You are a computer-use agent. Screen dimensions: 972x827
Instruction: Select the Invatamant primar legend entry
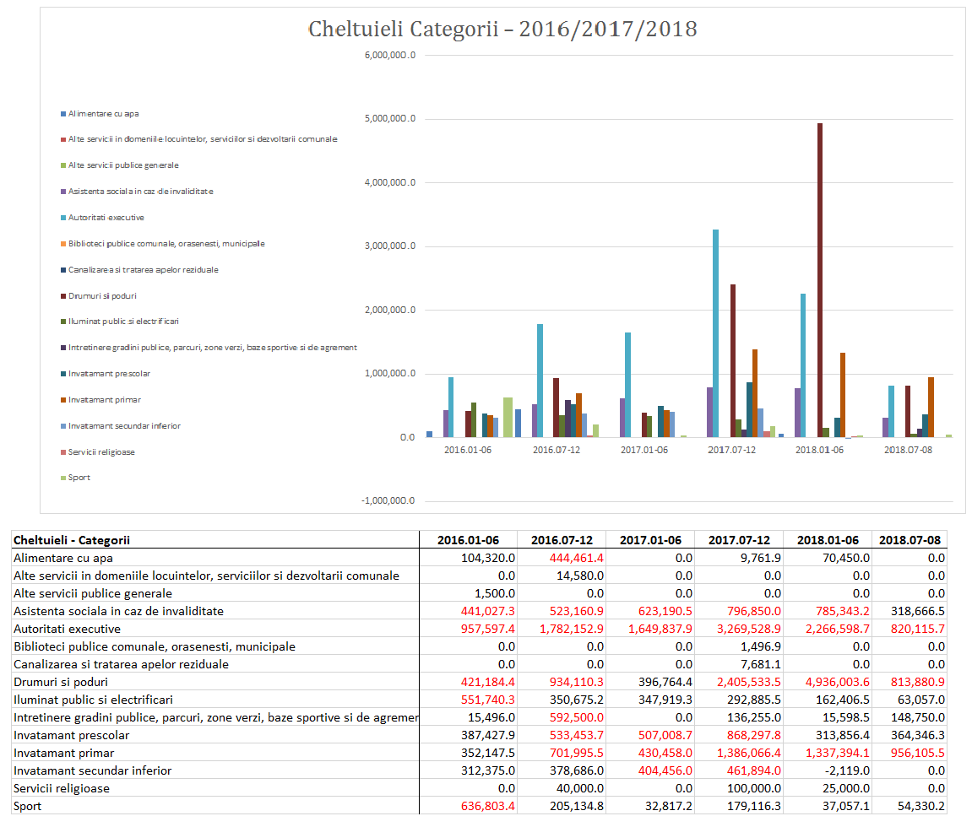pos(105,400)
